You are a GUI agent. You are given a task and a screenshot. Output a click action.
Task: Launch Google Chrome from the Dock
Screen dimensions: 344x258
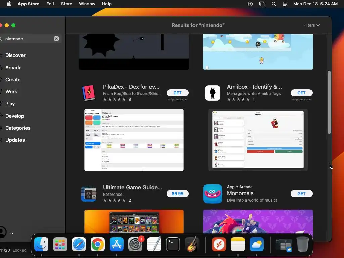coord(98,244)
